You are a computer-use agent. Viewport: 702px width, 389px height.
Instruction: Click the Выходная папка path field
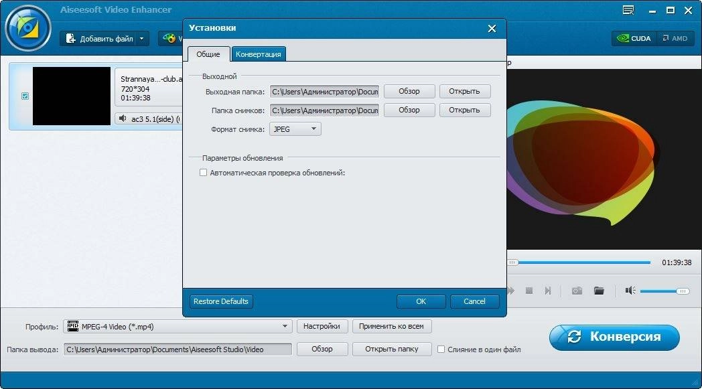325,91
